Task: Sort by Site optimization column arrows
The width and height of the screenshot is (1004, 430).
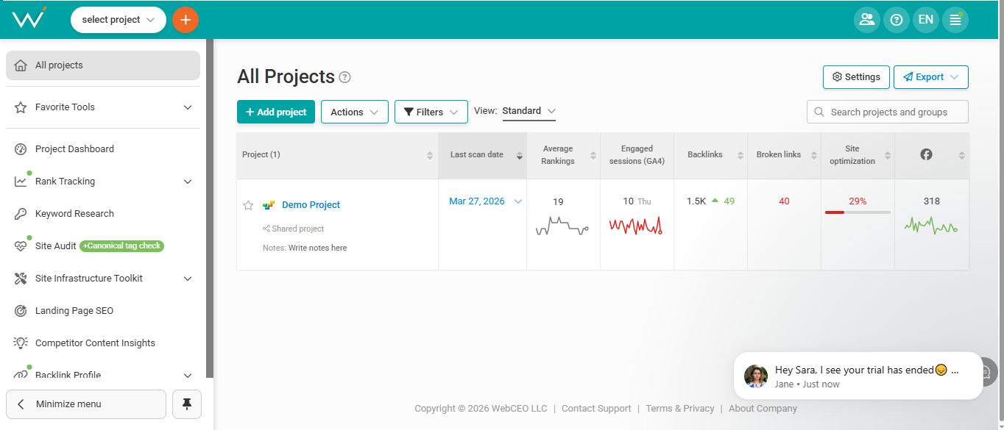Action: point(888,155)
